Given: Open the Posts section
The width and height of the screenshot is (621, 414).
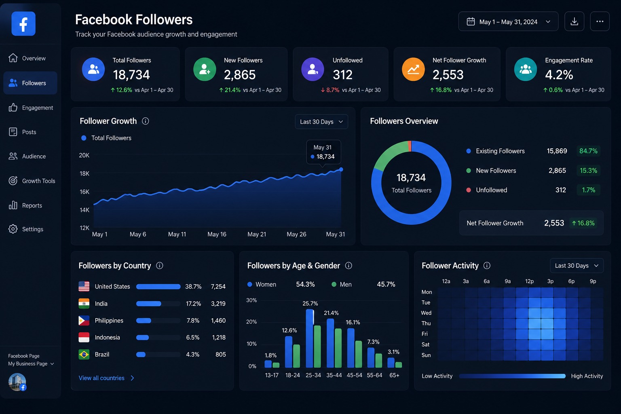Looking at the screenshot, I should tap(30, 132).
